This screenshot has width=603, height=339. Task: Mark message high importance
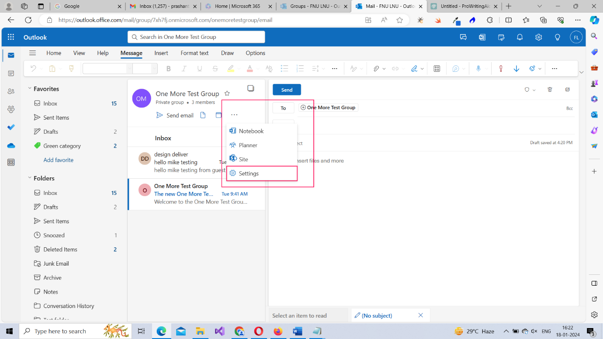point(501,69)
